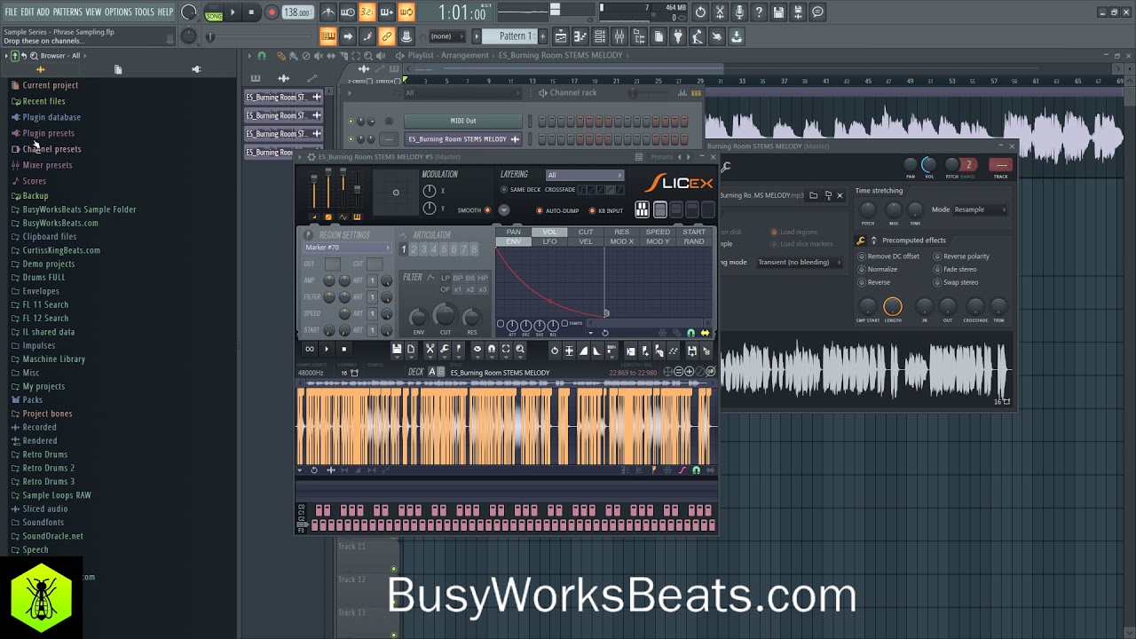The image size is (1136, 639).
Task: Open the PATTERNS menu
Action: 67,12
